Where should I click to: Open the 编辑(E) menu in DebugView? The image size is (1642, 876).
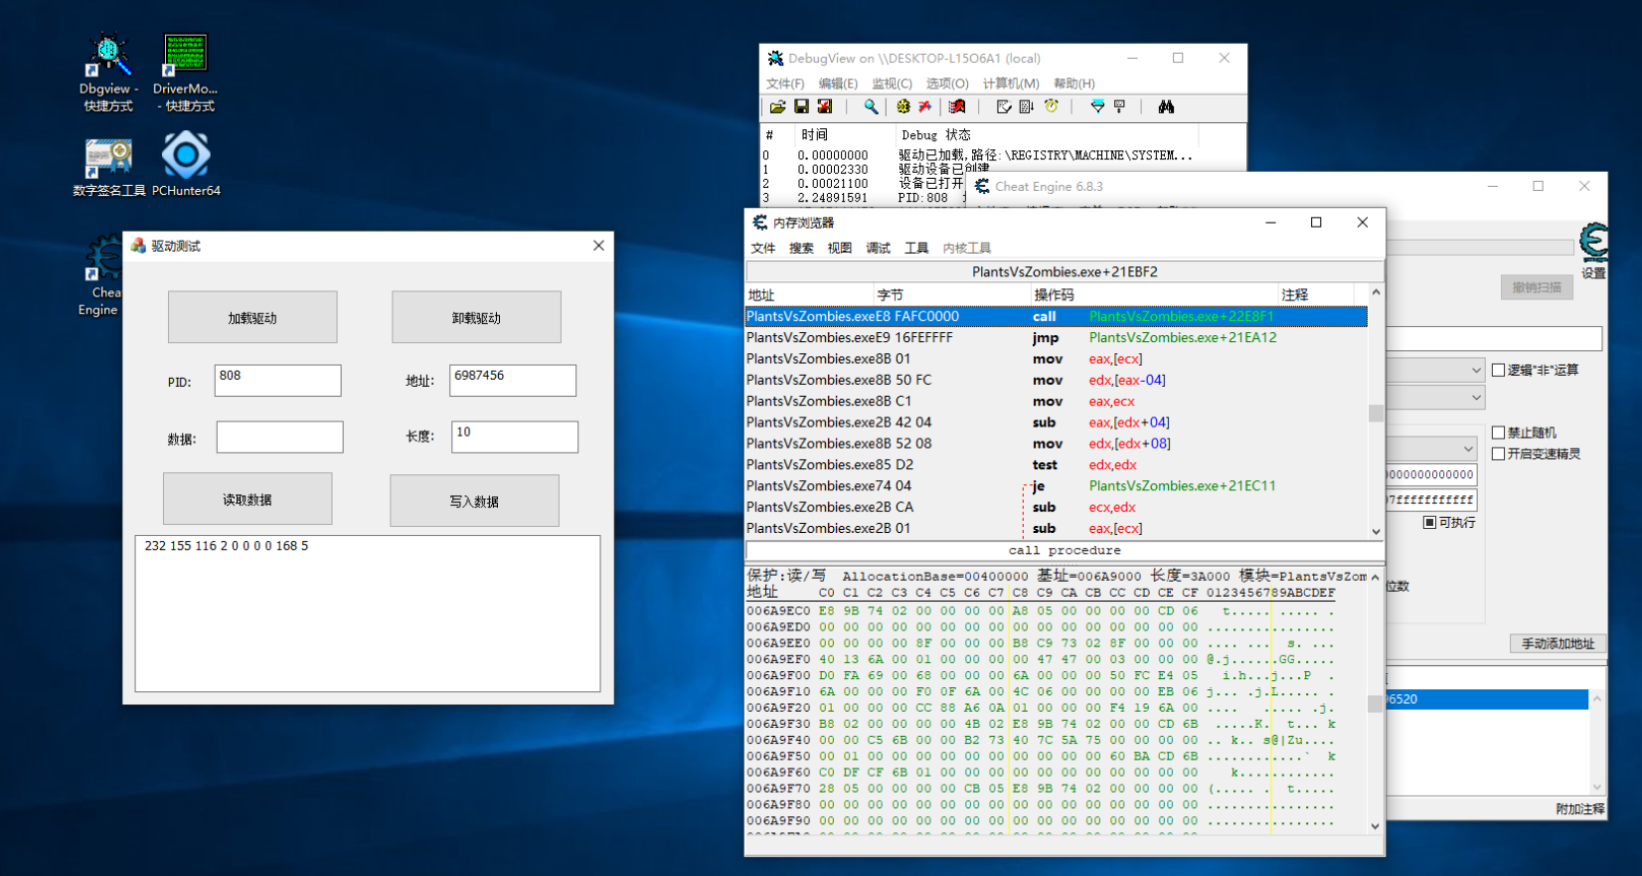[838, 84]
